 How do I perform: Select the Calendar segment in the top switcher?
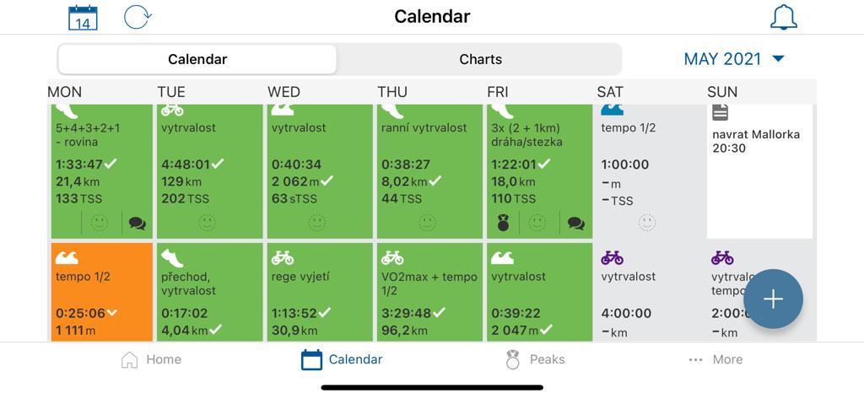click(x=197, y=60)
